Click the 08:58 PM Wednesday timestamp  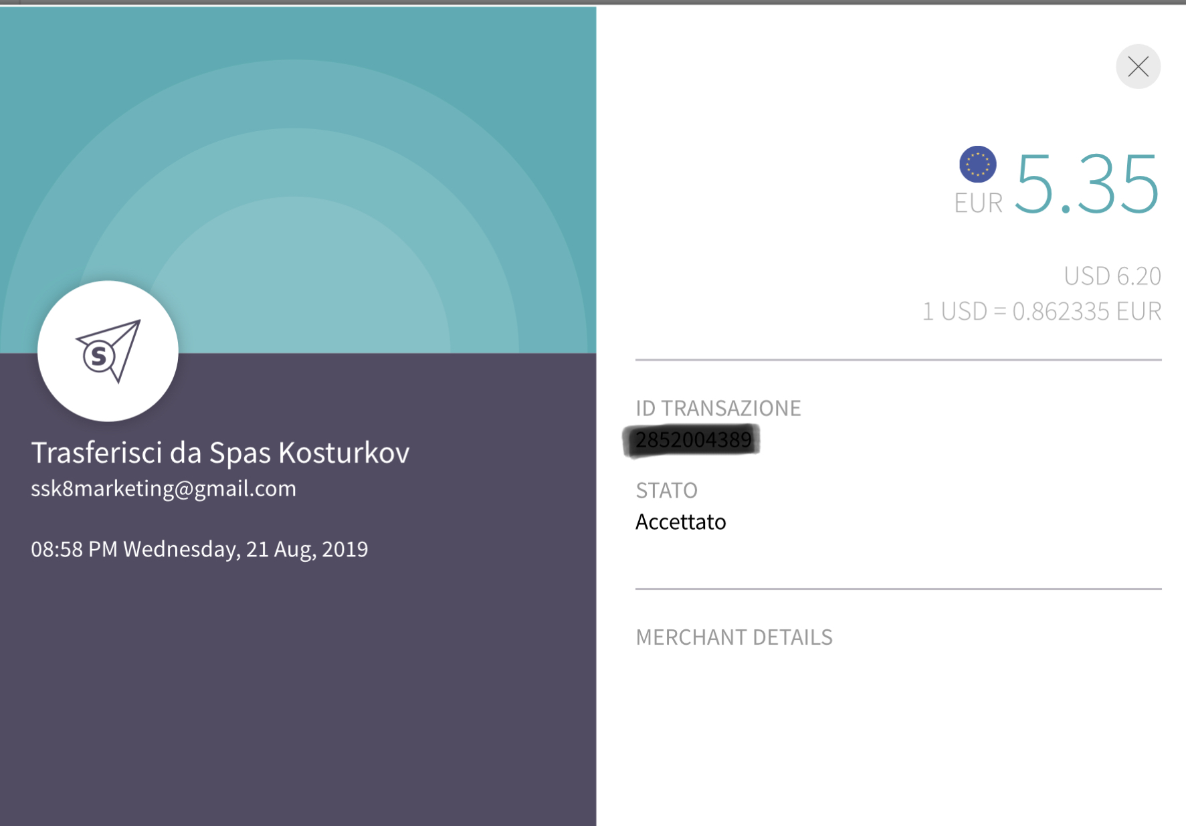(199, 549)
